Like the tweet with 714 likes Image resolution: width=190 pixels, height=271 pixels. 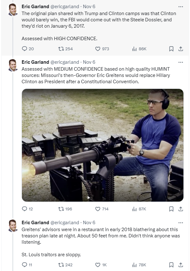[x=102, y=209]
